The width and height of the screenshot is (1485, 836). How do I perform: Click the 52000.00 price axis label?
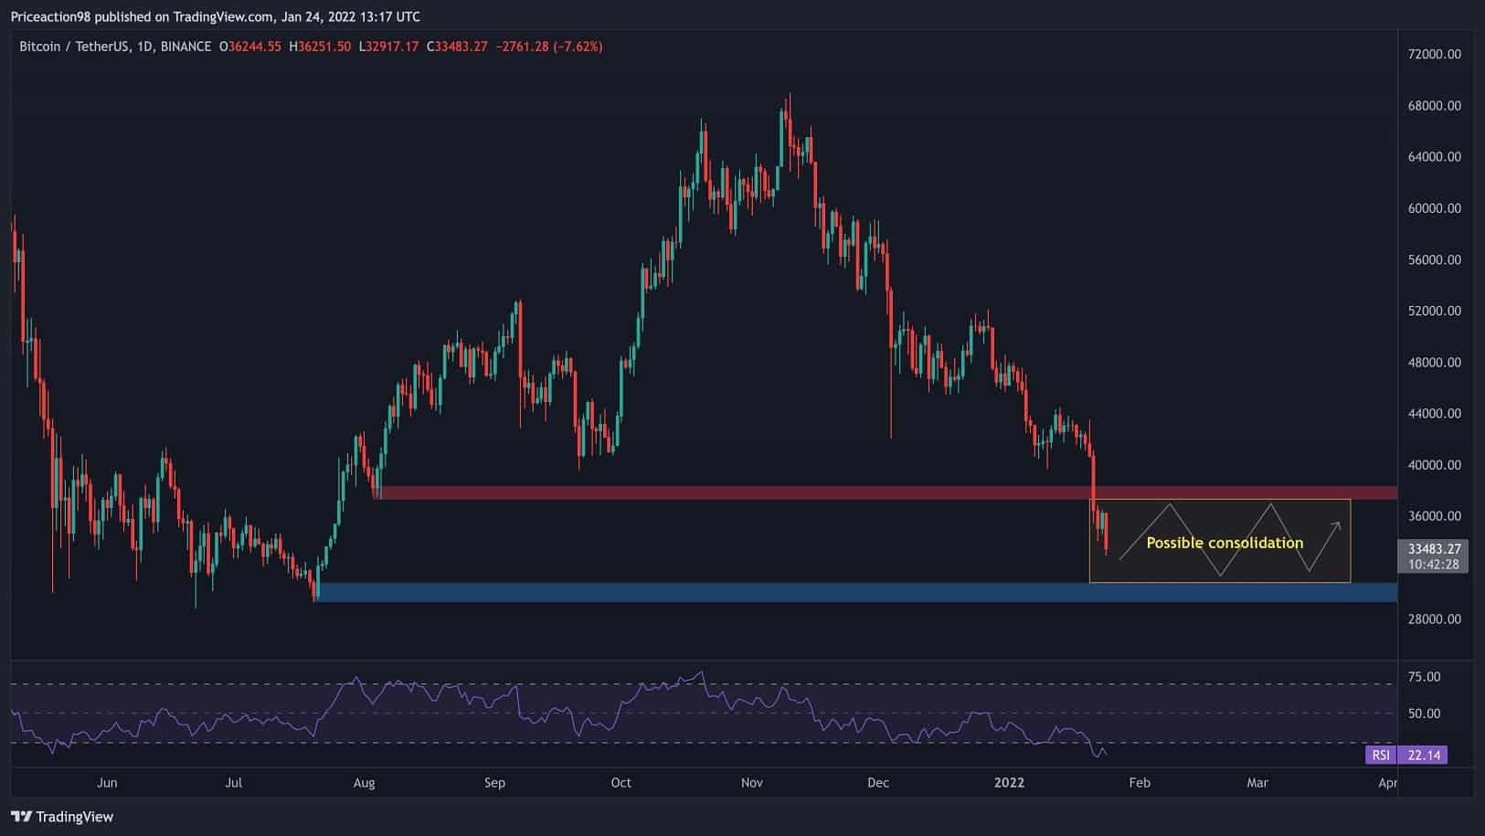[x=1435, y=311]
